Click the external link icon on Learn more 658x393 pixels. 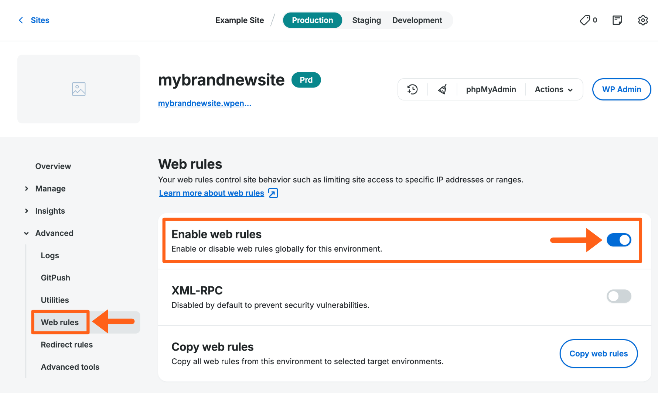point(273,193)
